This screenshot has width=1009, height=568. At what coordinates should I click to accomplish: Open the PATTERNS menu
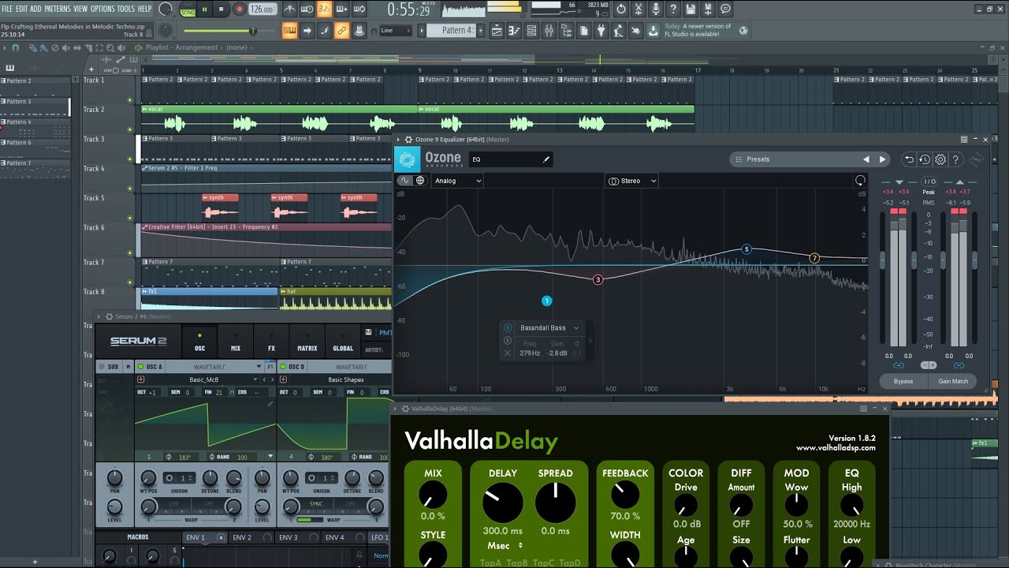pos(58,9)
